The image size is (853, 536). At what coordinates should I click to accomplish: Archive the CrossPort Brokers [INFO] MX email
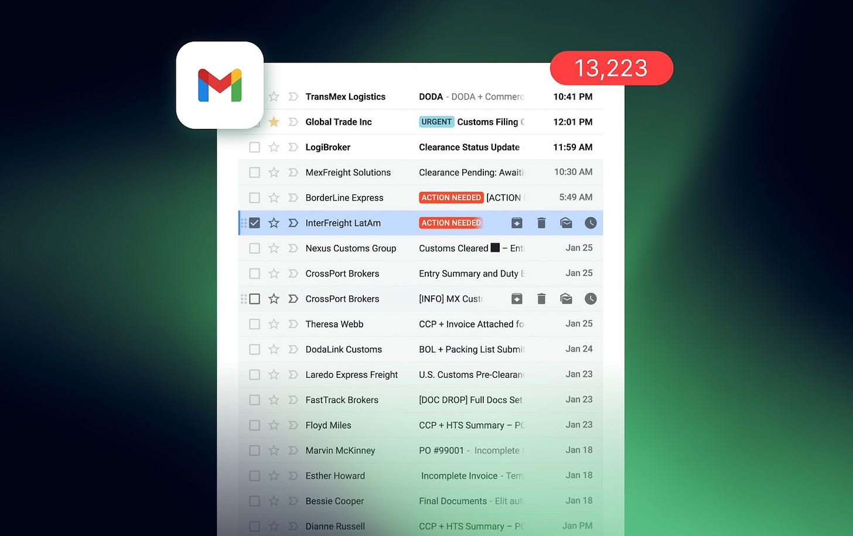517,299
